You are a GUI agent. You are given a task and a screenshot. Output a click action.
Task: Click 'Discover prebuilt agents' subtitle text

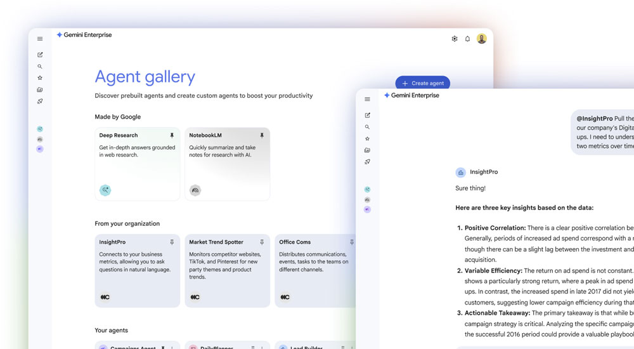(x=204, y=96)
